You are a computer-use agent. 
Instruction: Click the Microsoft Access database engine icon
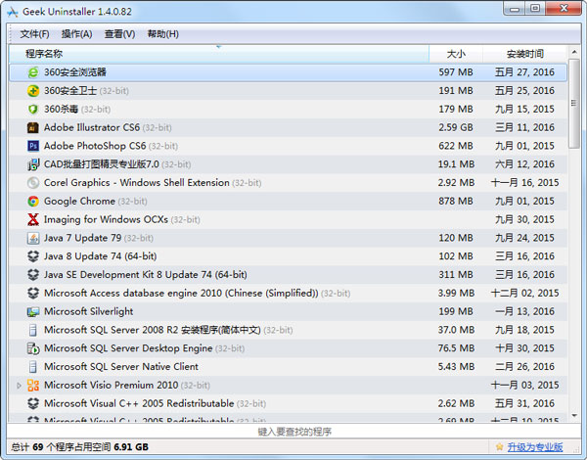[x=33, y=293]
